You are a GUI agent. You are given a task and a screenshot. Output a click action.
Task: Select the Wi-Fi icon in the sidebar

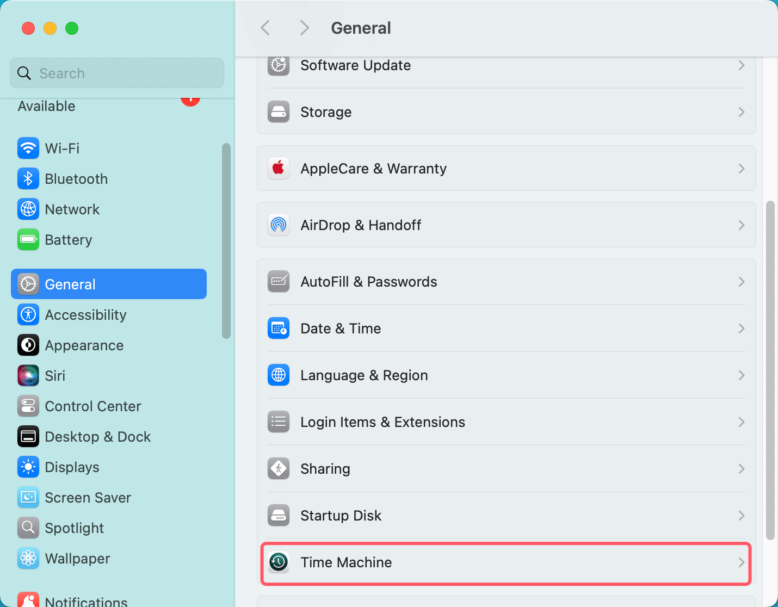coord(28,148)
